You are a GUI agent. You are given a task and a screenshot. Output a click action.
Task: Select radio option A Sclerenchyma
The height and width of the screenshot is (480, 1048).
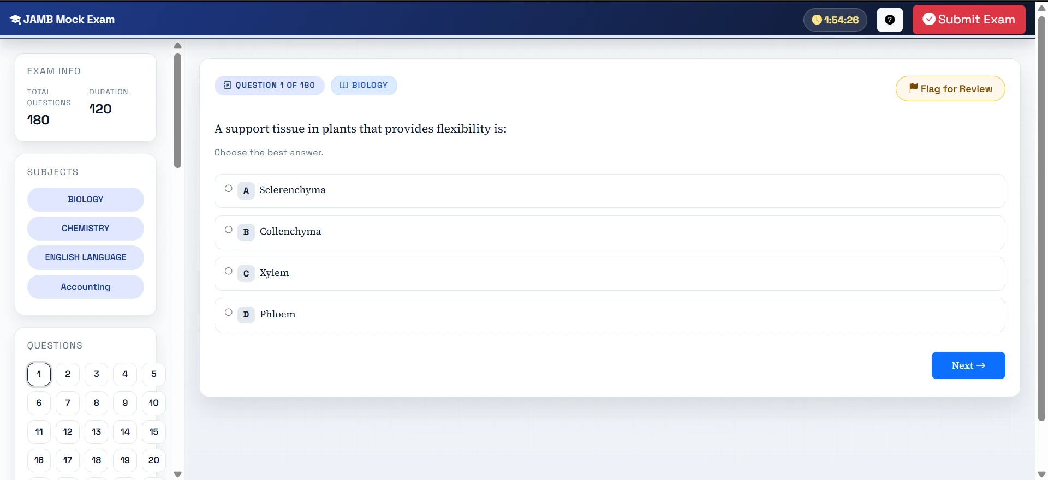229,189
